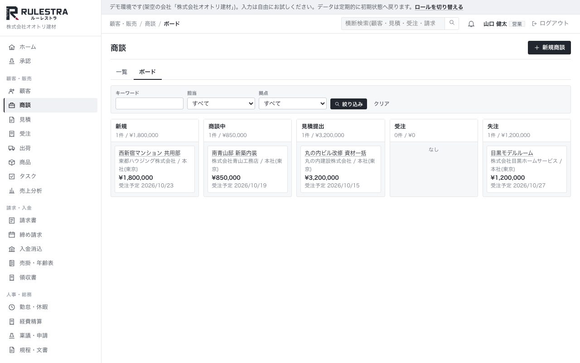Click 顧客・販売 breadcrumb

pyautogui.click(x=123, y=24)
